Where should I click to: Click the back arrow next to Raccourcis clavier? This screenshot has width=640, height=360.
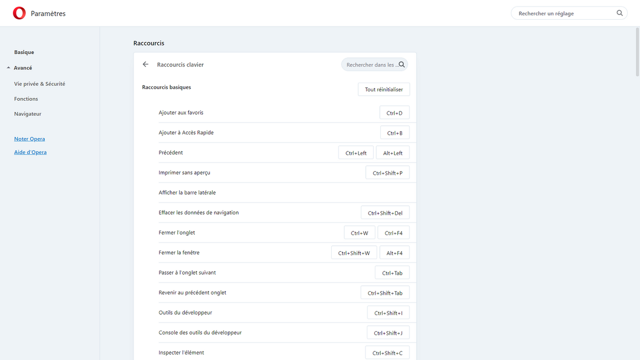(x=146, y=65)
